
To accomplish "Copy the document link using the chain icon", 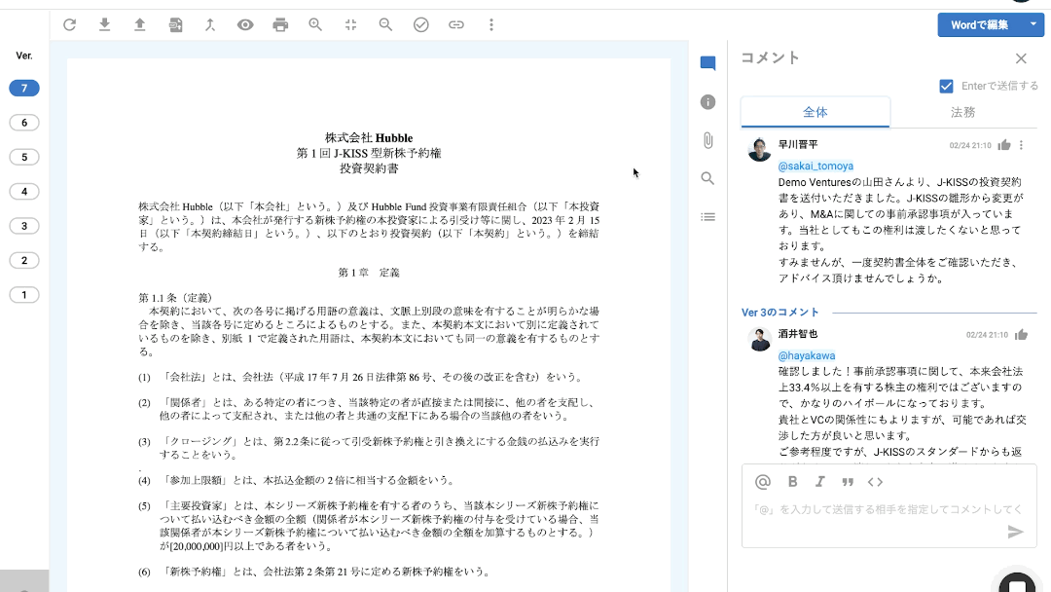I will click(455, 24).
